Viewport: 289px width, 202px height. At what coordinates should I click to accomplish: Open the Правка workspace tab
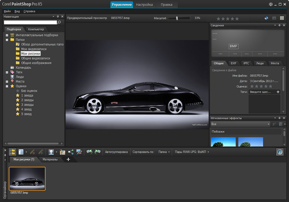click(x=166, y=4)
